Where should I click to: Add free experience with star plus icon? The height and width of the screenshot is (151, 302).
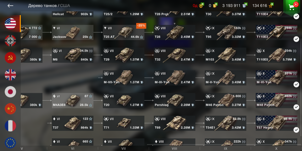click(x=271, y=5)
